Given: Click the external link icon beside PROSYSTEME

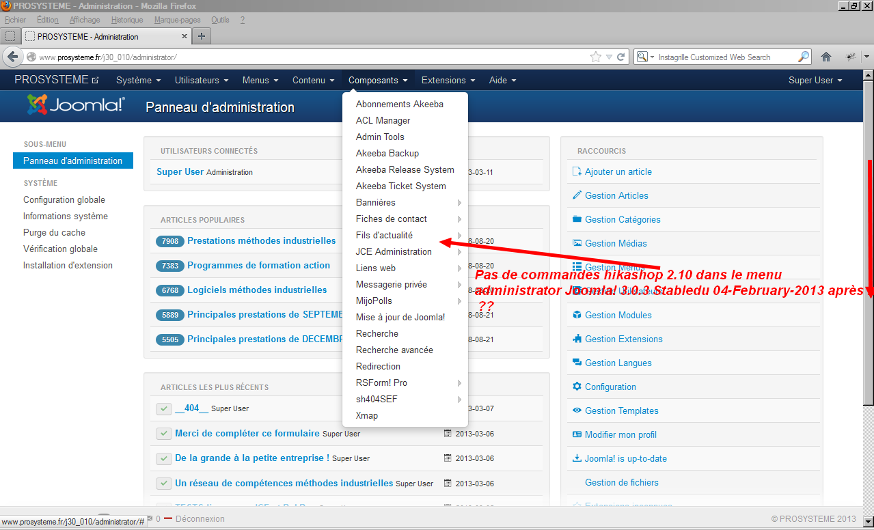Looking at the screenshot, I should click(x=96, y=81).
